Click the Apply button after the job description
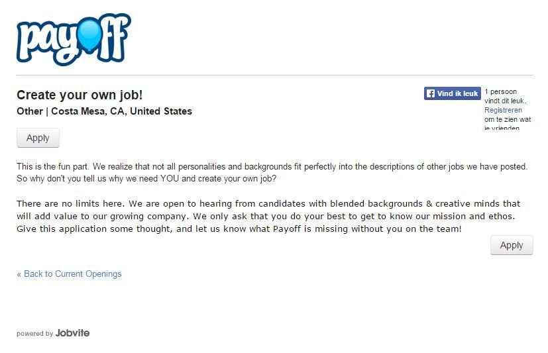Screen dimensions: 548x353 coord(512,245)
